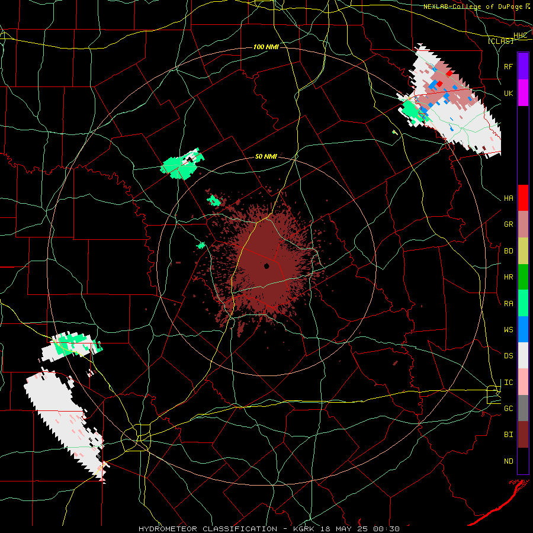
Task: Click the BD label in the legend
Action: [509, 251]
